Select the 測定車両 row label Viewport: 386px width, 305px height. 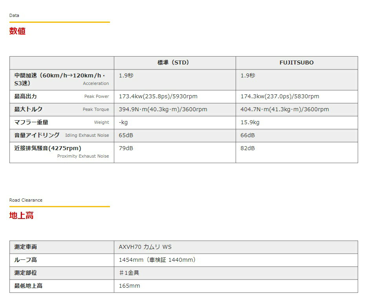click(x=26, y=247)
